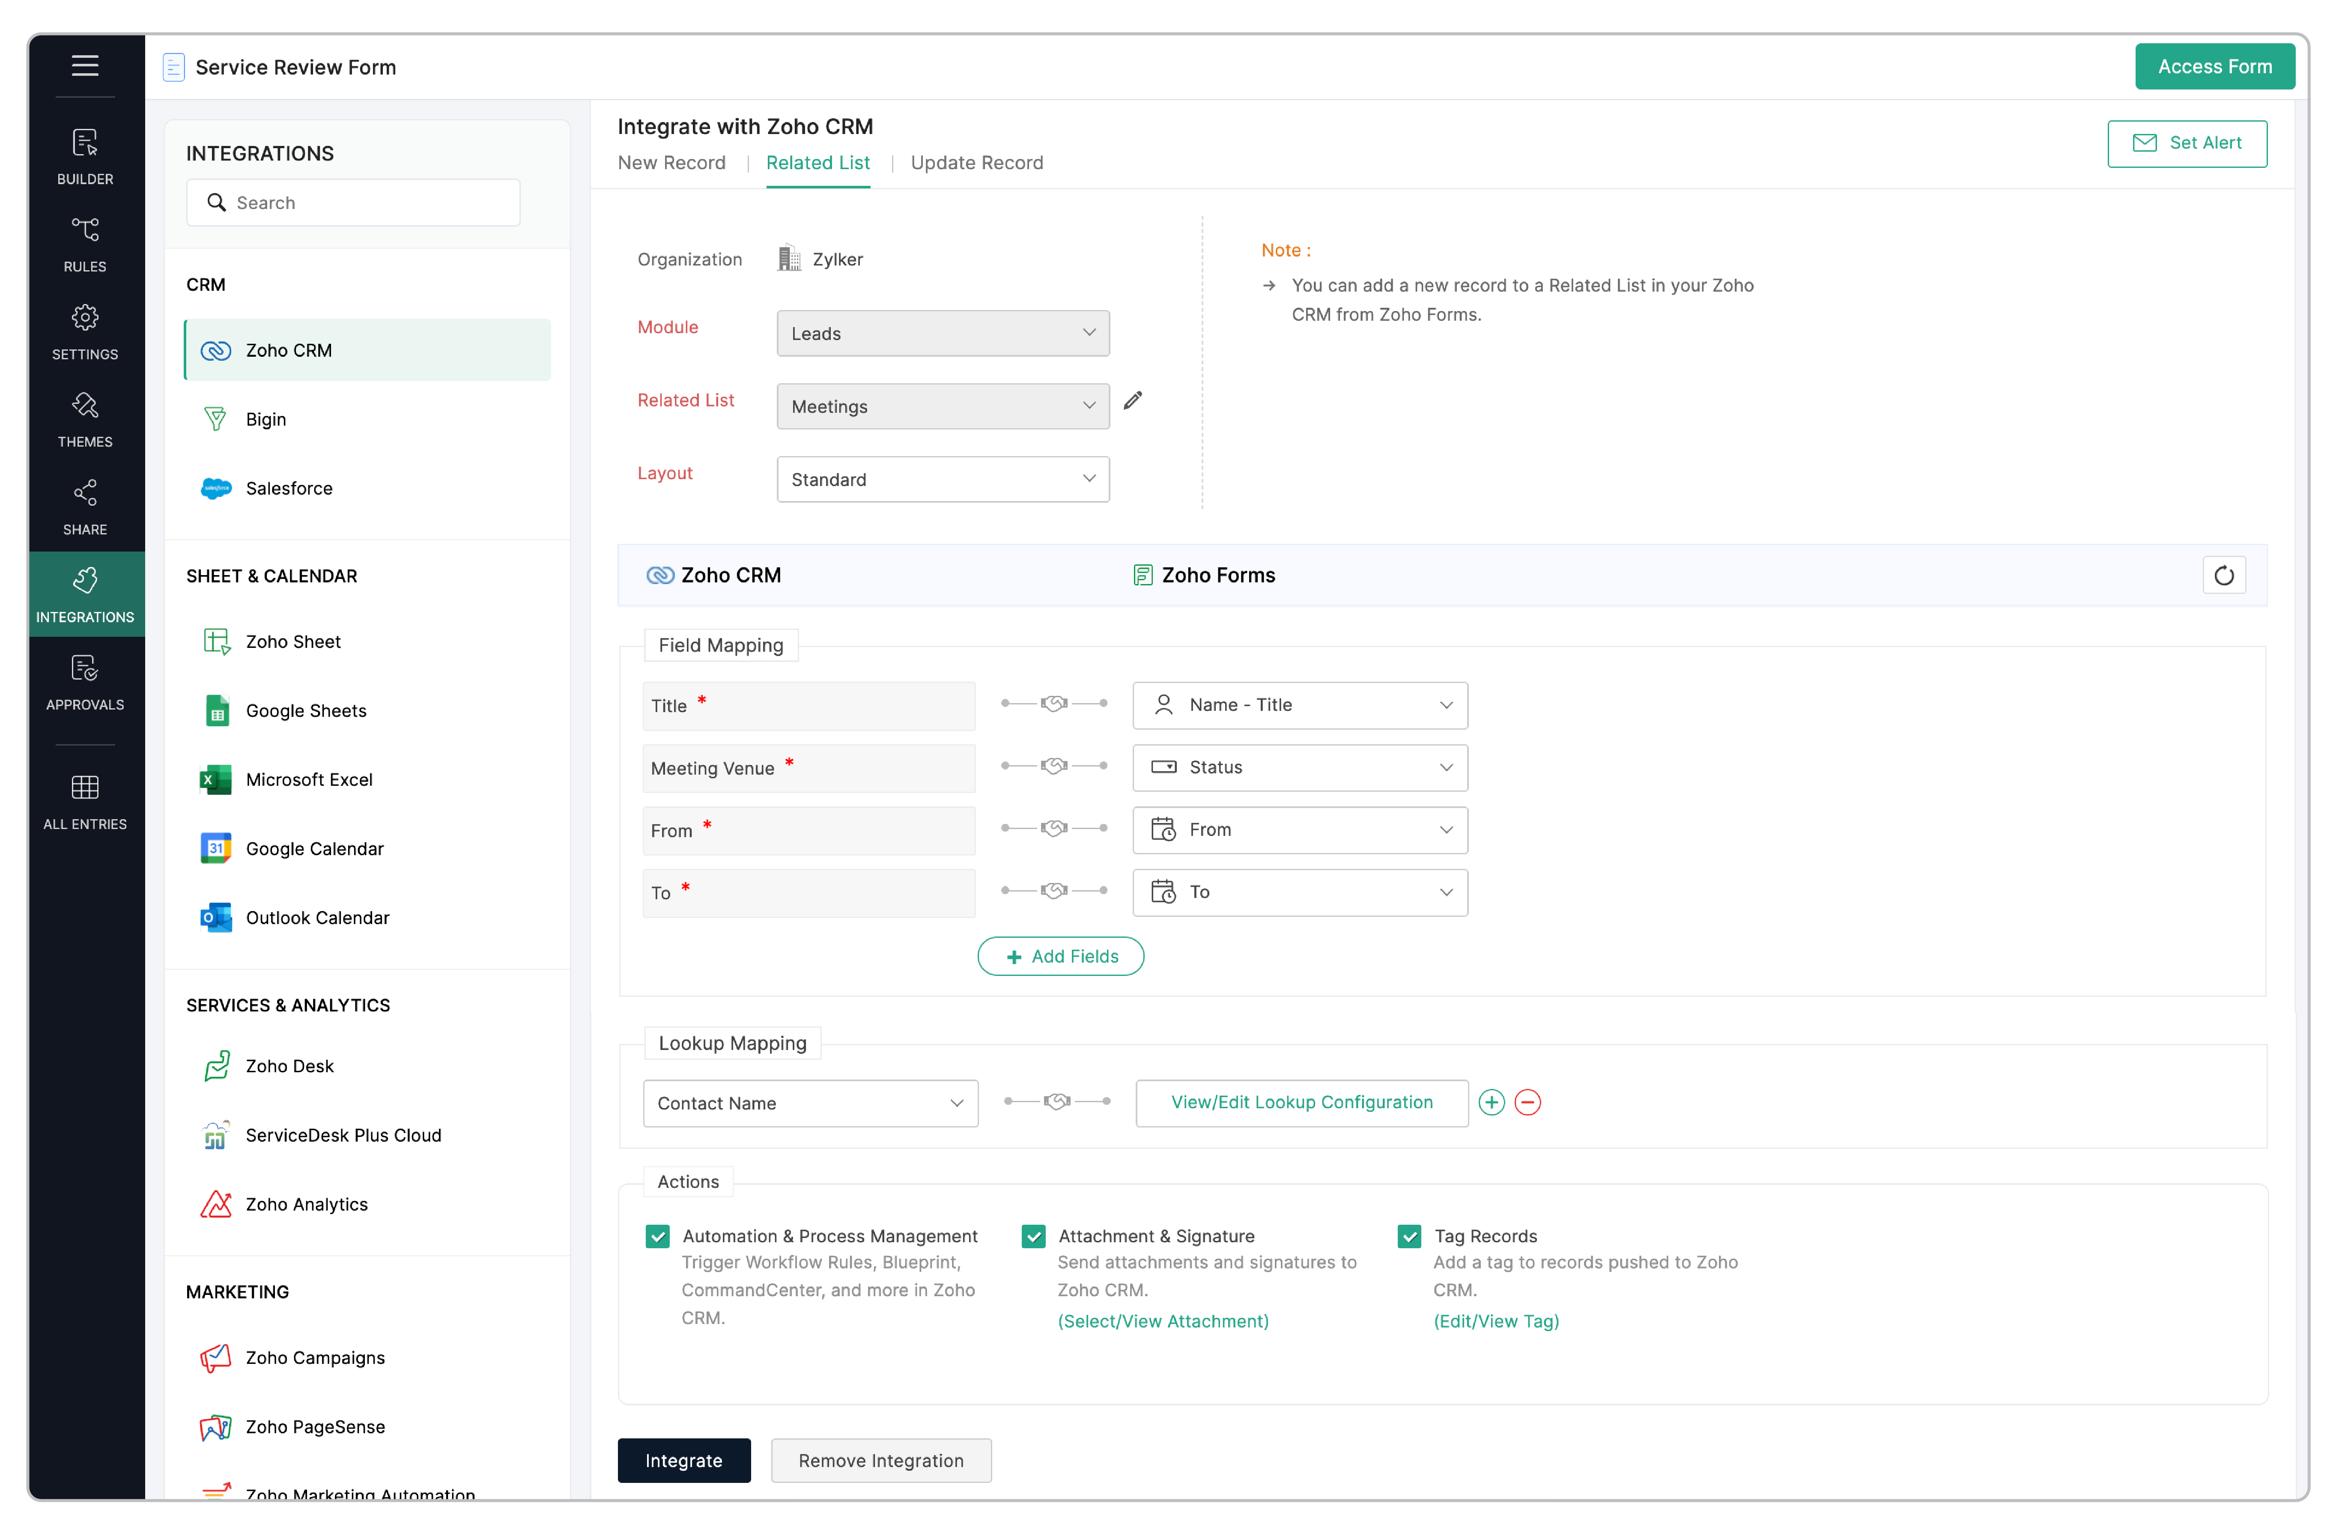Click the integrations Search field

(x=353, y=202)
